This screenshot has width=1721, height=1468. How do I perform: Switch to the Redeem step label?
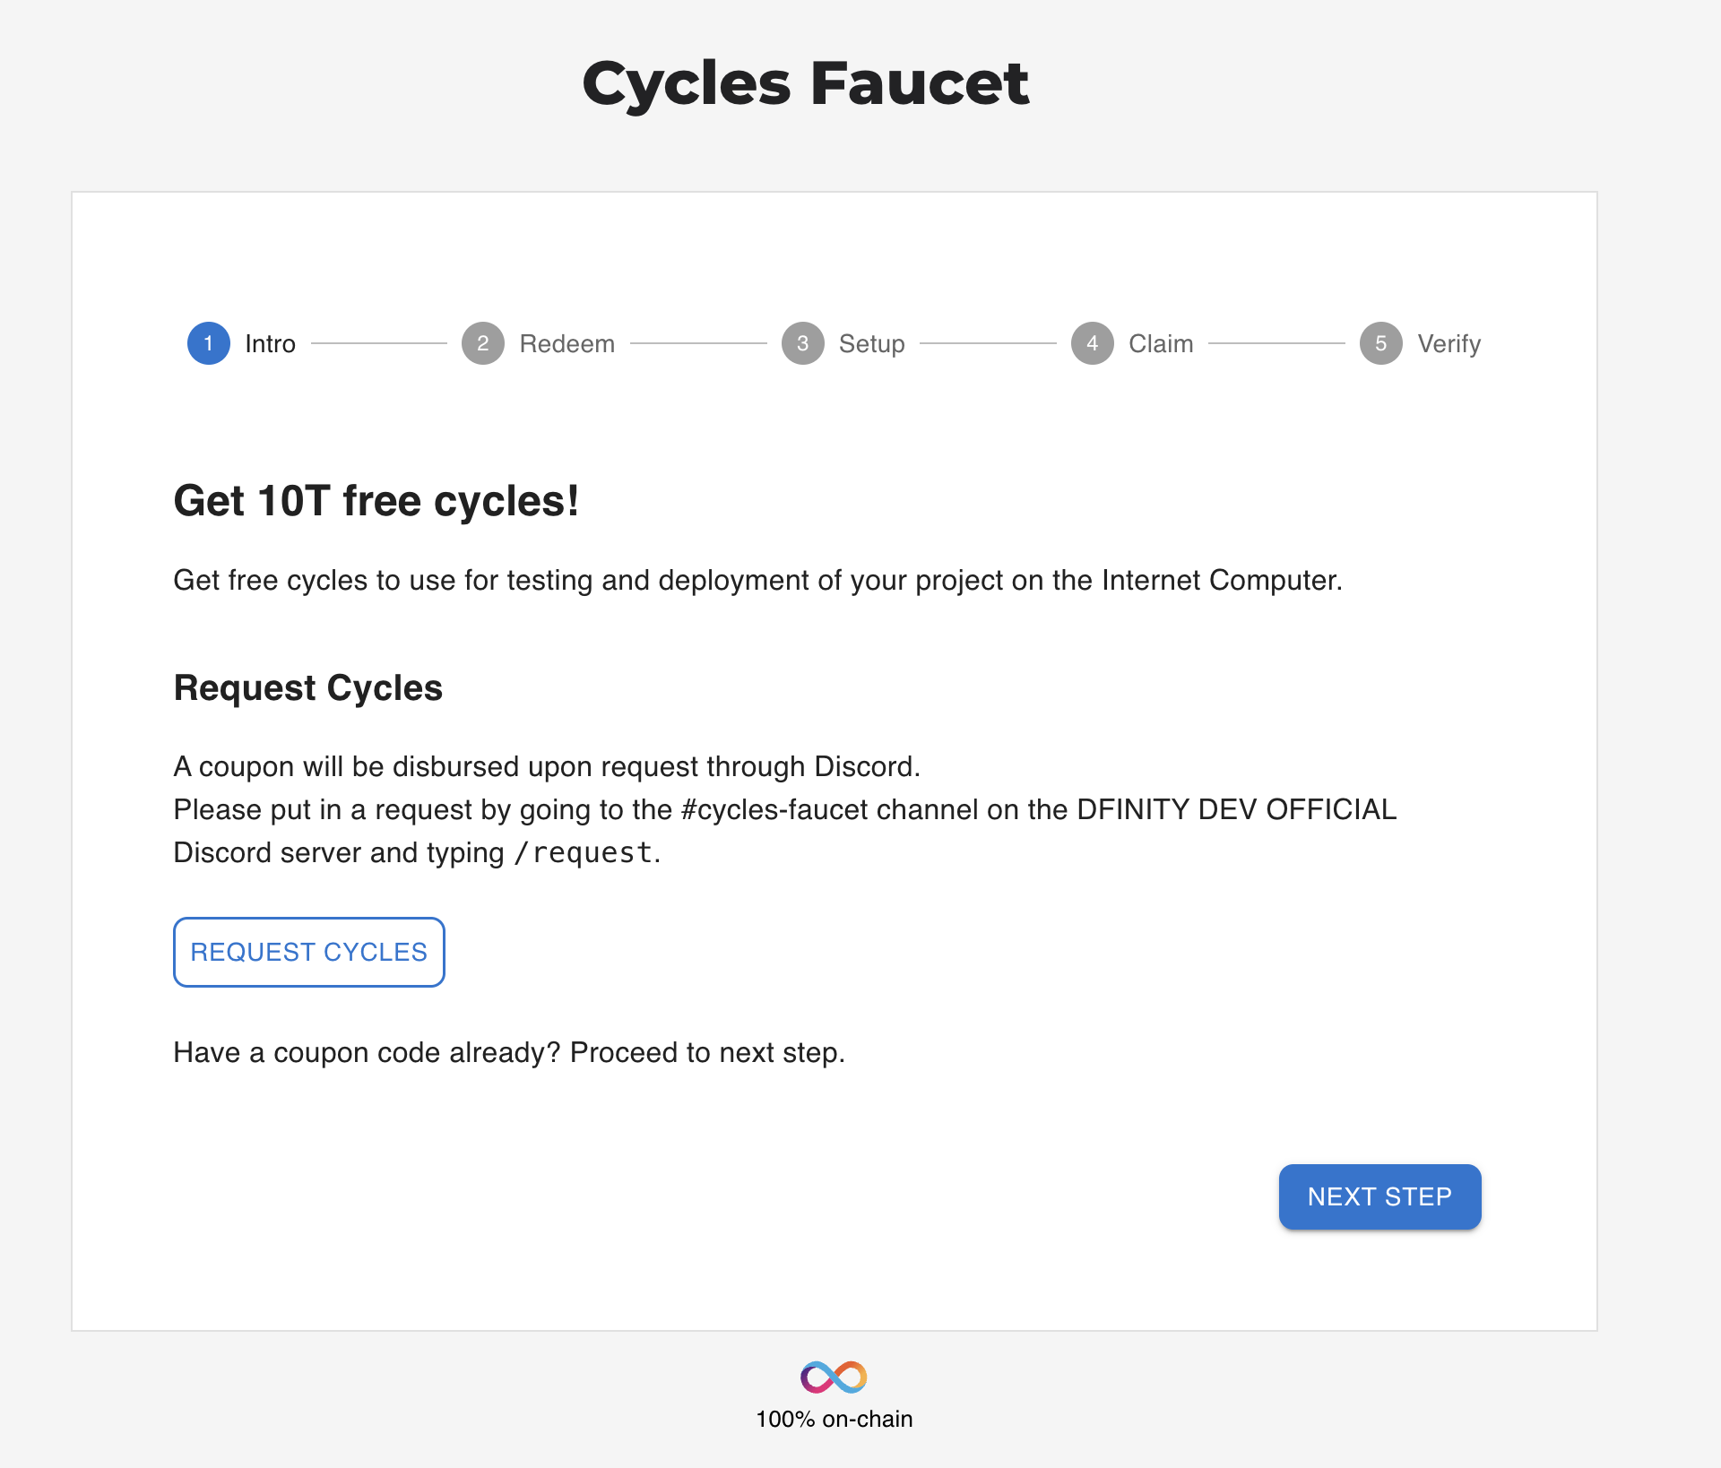pos(567,343)
